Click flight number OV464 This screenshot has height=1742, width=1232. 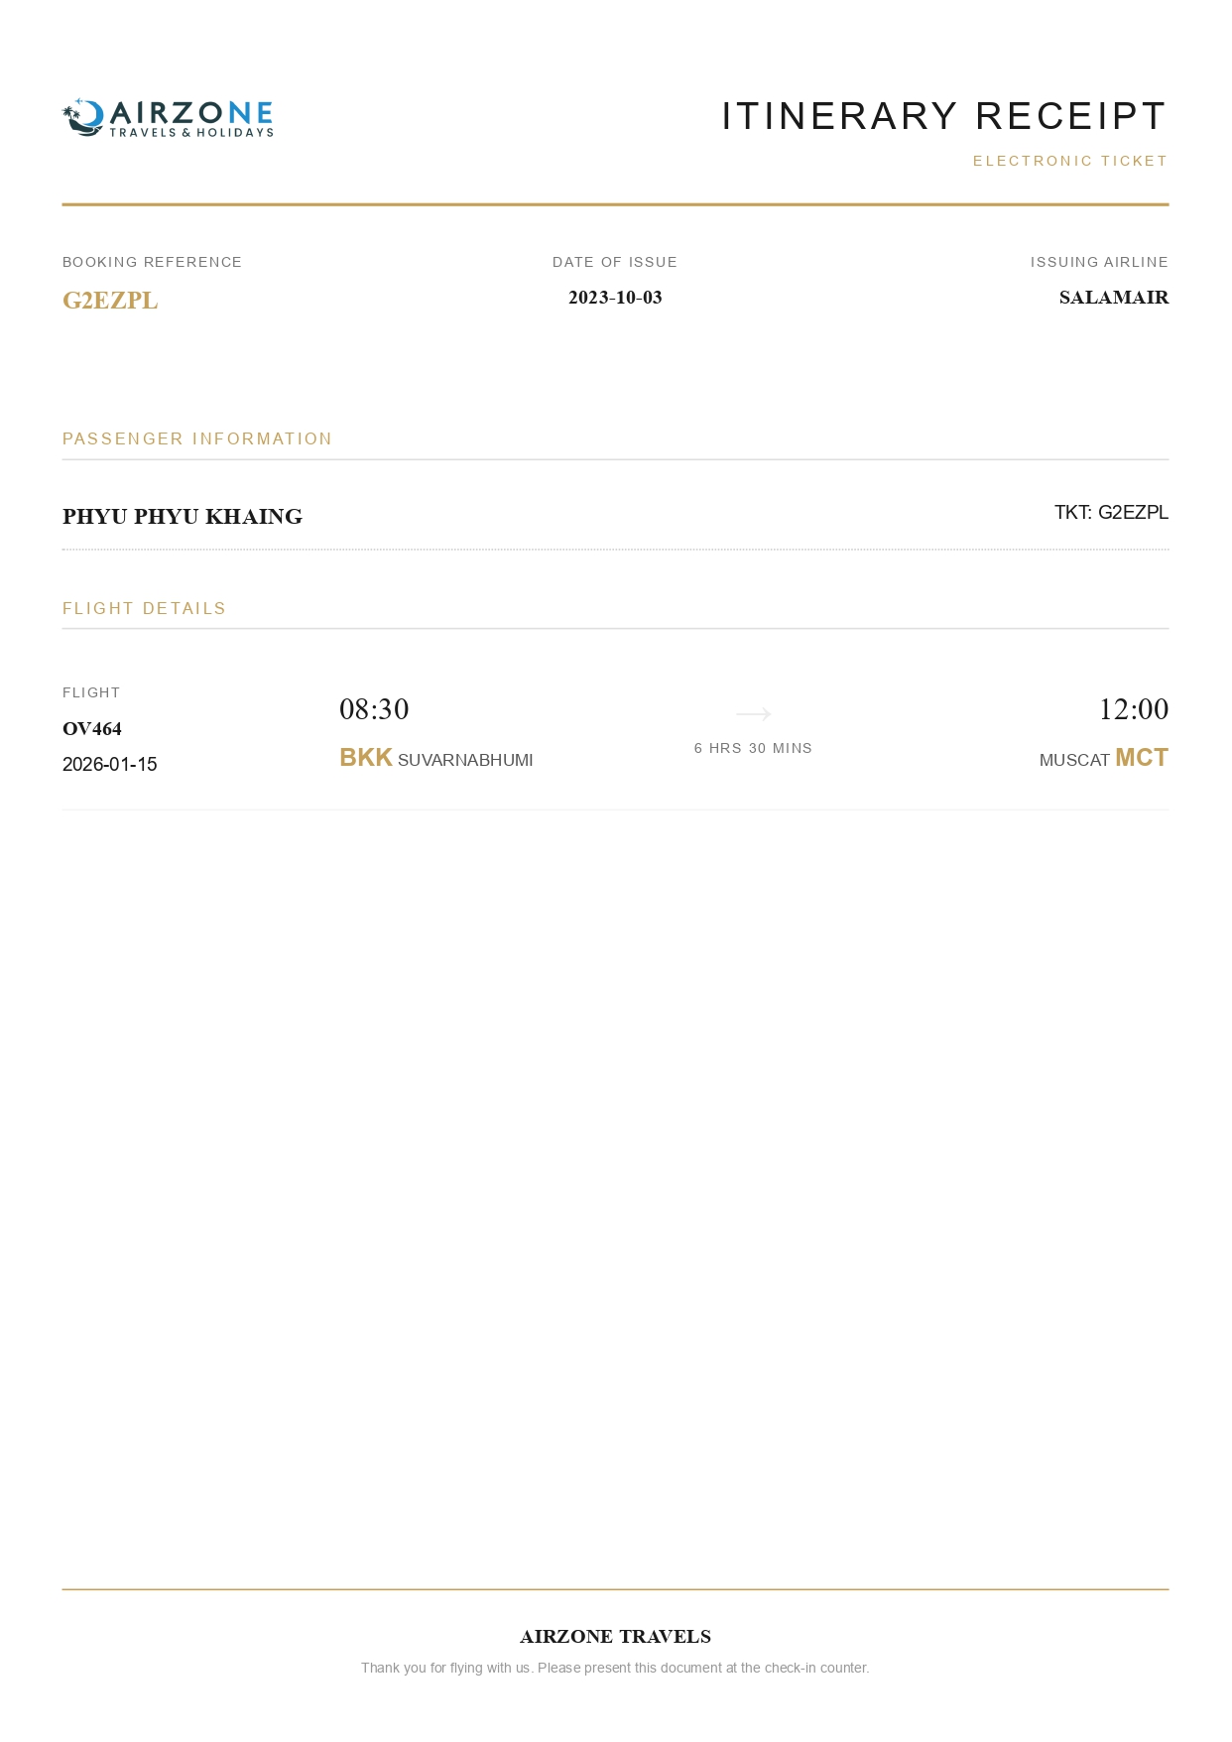[x=92, y=729]
